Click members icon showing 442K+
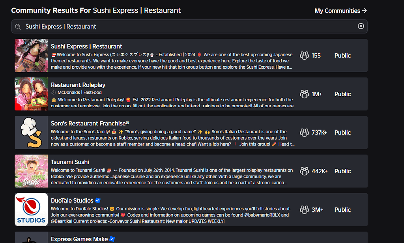Screen dimensions: 404x243 click(x=304, y=171)
